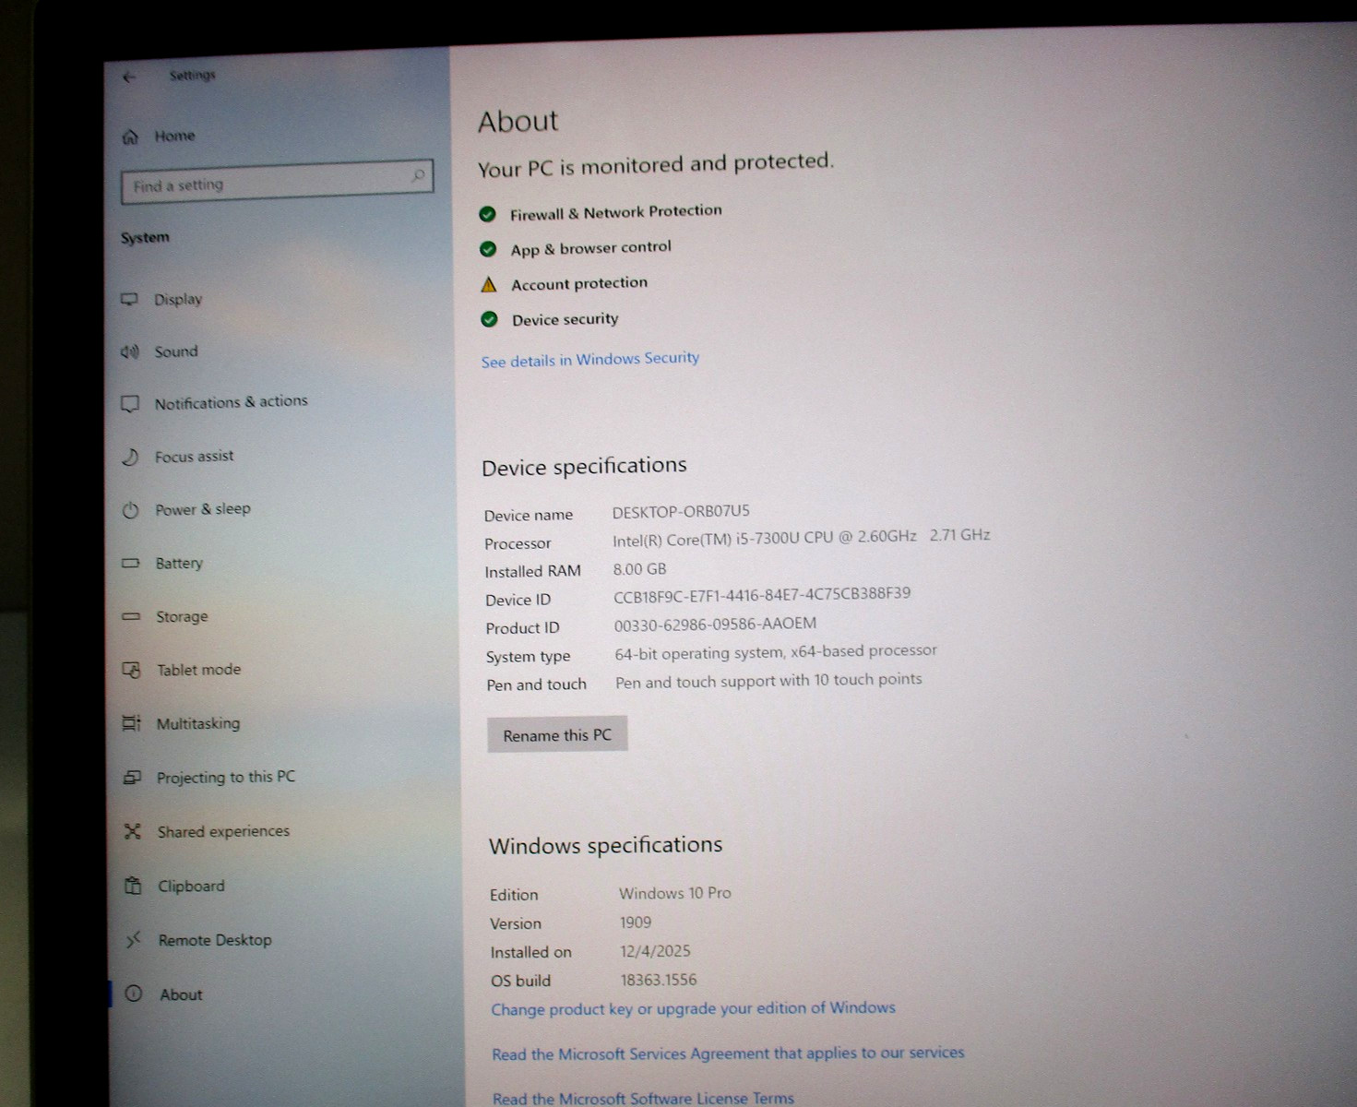Click the green check beside App & browser control
1357x1107 pixels.
[488, 250]
